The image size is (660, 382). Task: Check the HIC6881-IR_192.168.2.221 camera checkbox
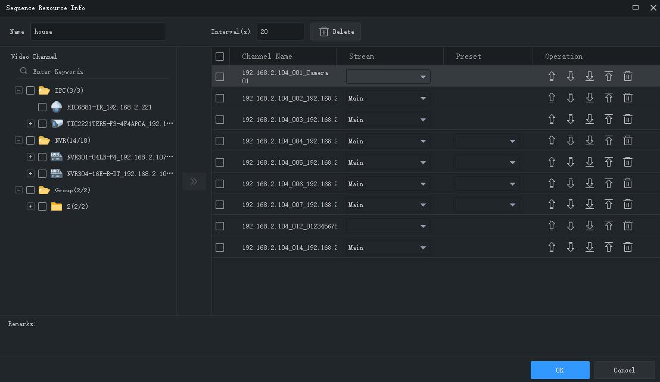42,107
